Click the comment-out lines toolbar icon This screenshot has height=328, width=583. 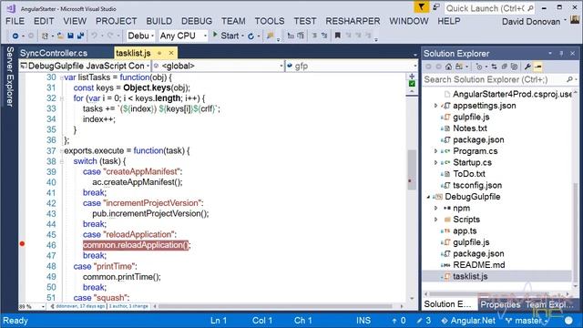[314, 36]
